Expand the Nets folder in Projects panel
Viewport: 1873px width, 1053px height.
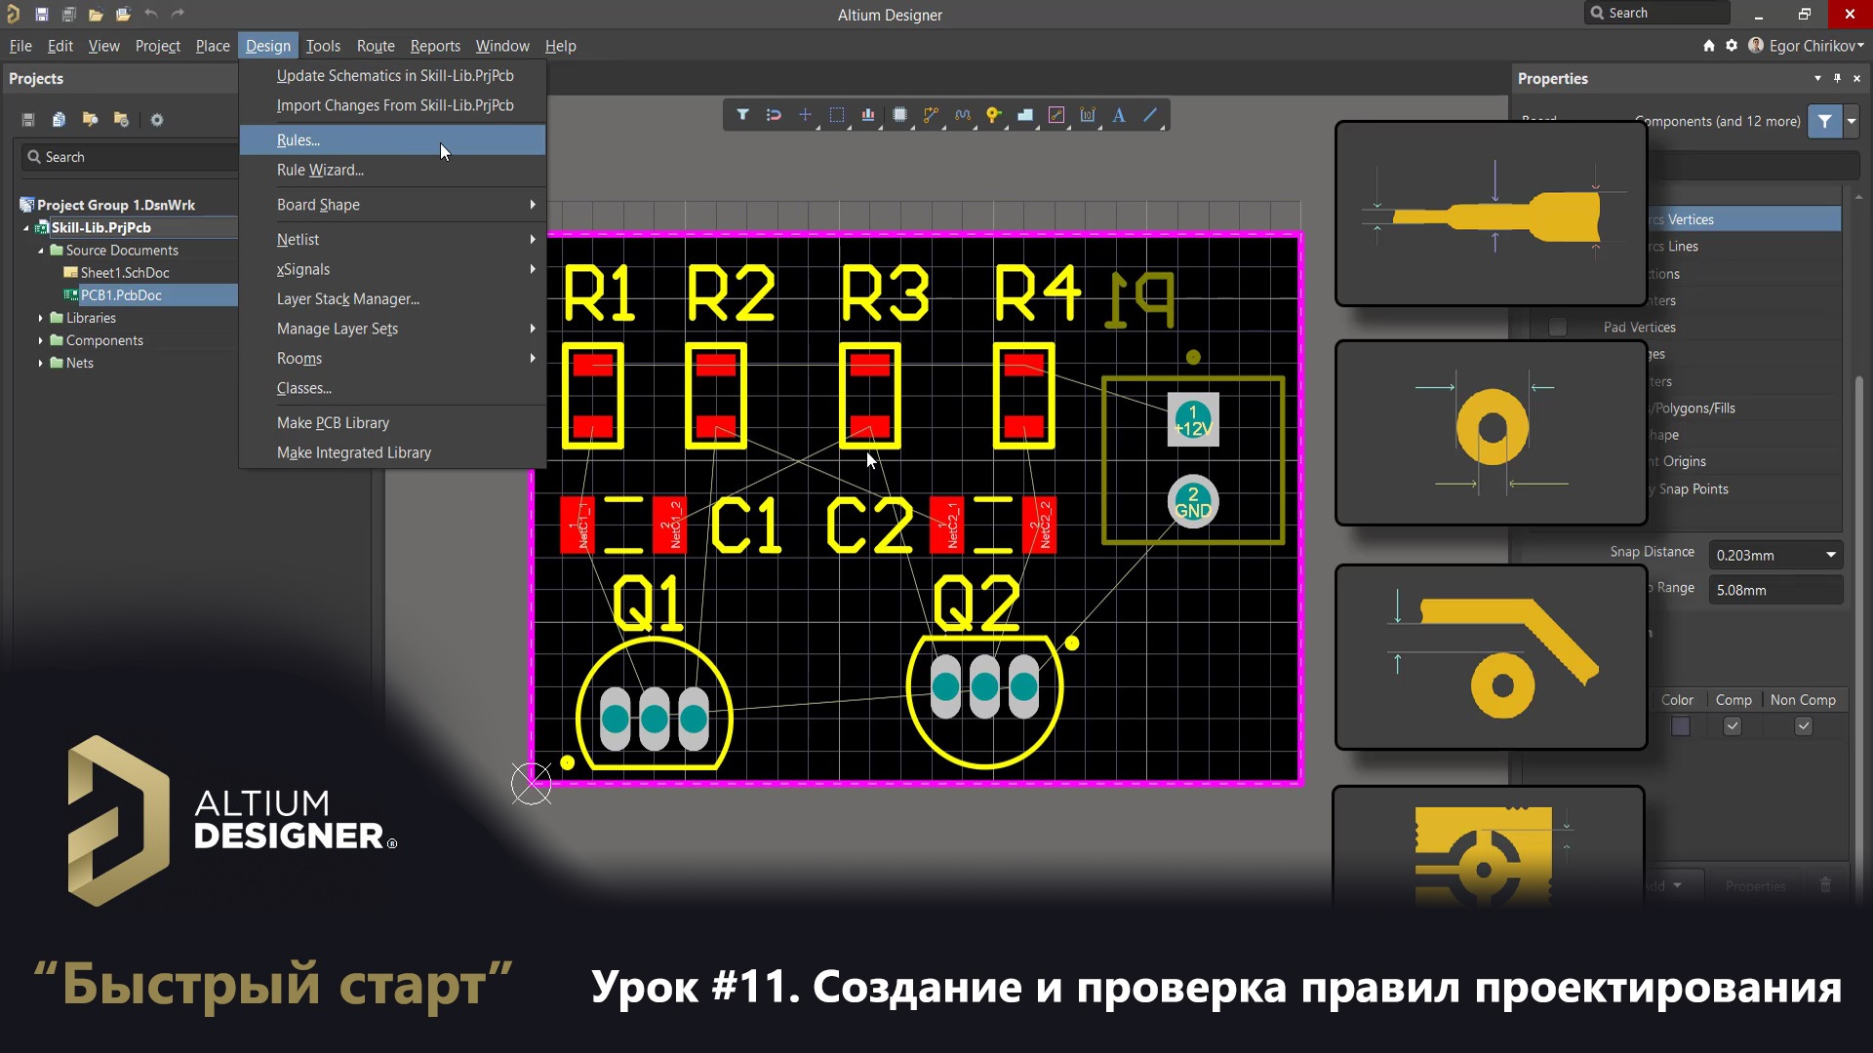point(39,363)
